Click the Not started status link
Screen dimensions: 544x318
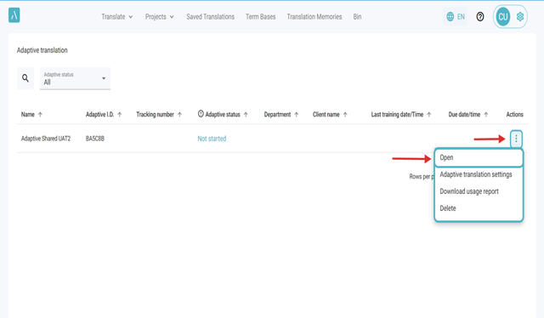click(x=212, y=139)
